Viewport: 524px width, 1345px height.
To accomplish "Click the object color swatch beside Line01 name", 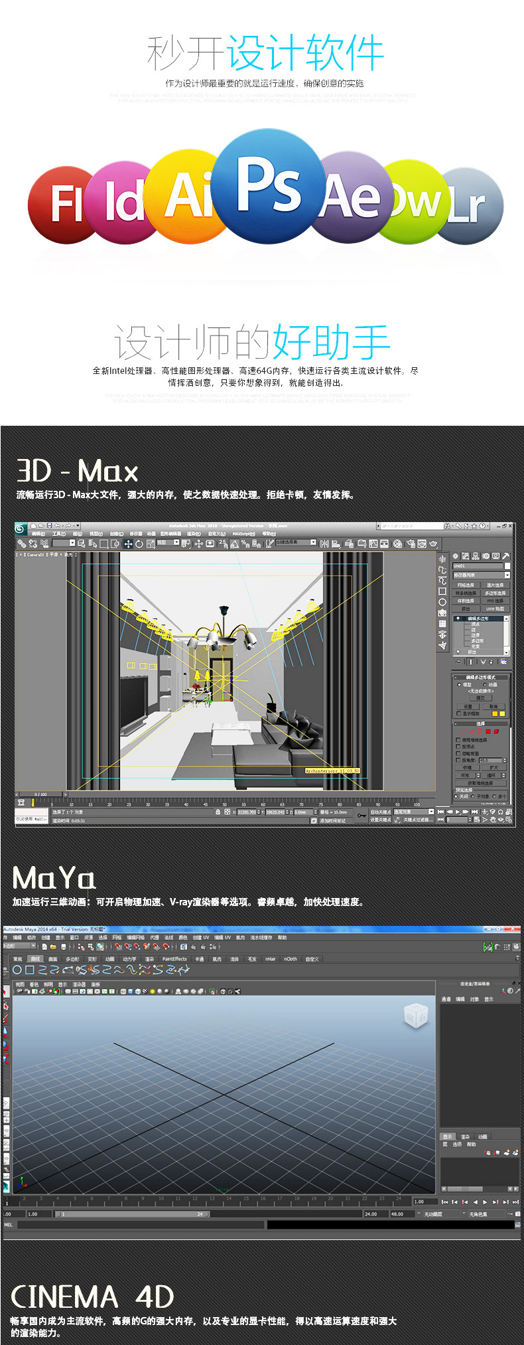I will click(507, 566).
